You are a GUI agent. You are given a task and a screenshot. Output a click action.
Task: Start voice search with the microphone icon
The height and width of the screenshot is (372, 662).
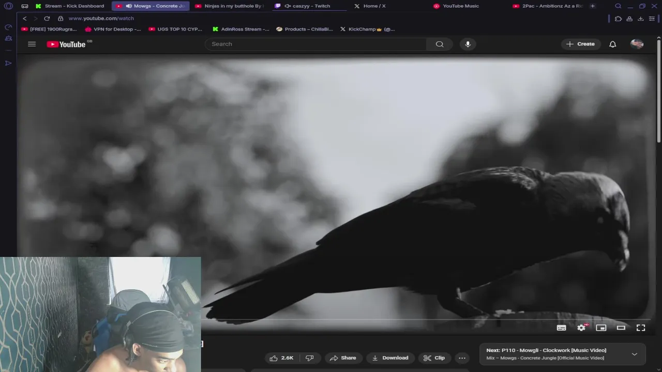[x=468, y=44]
